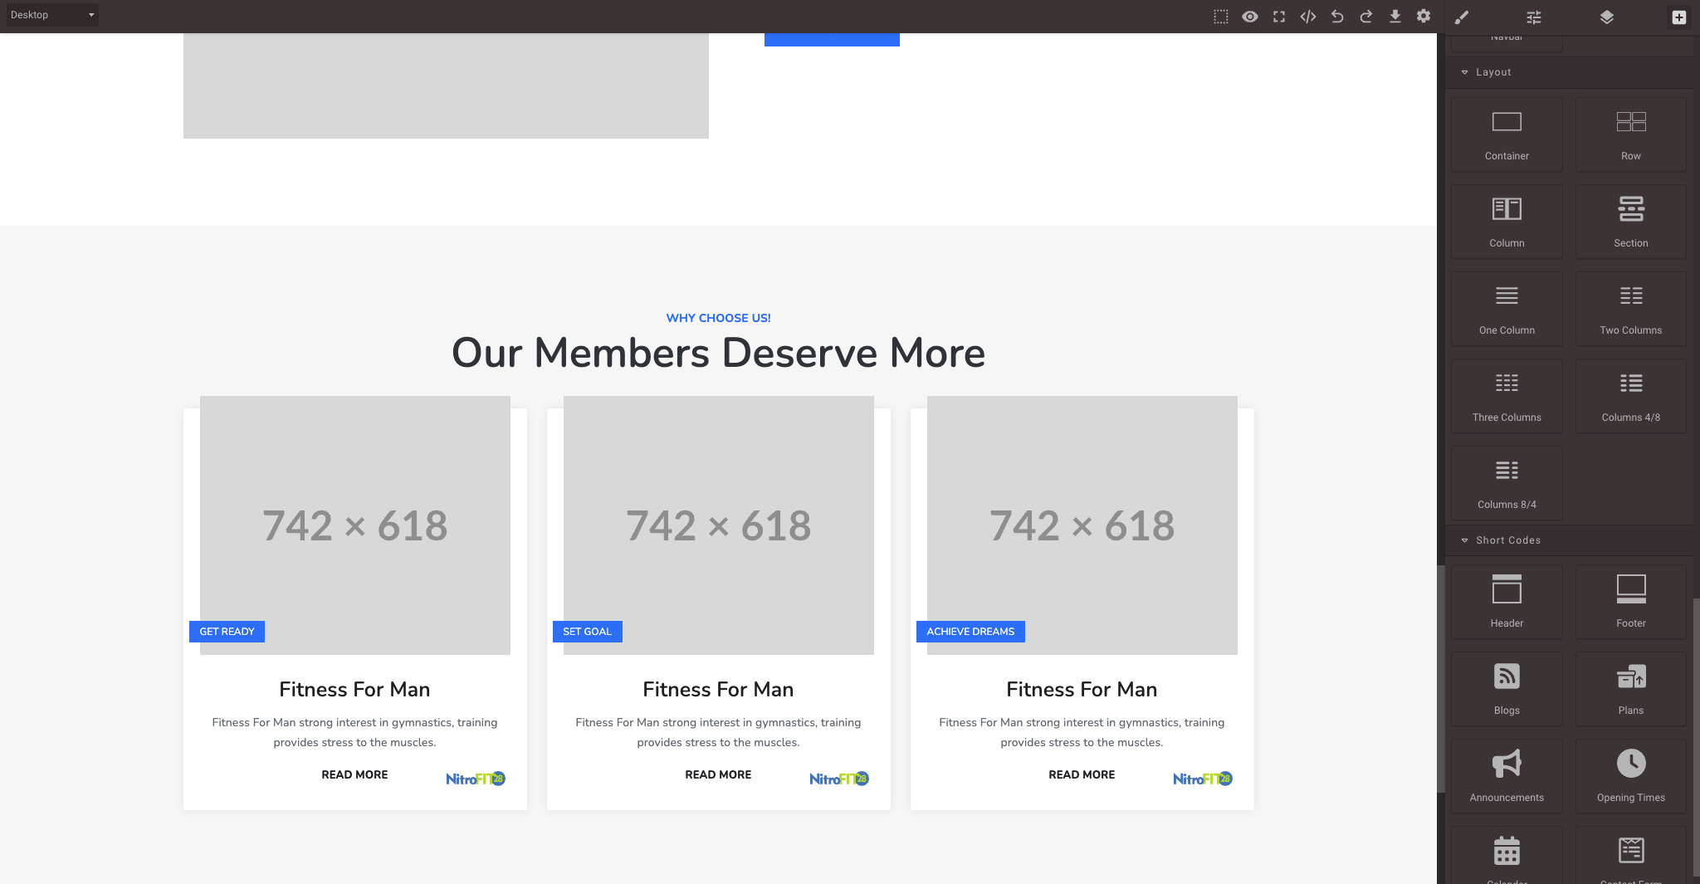Select the One Column block

(x=1507, y=309)
